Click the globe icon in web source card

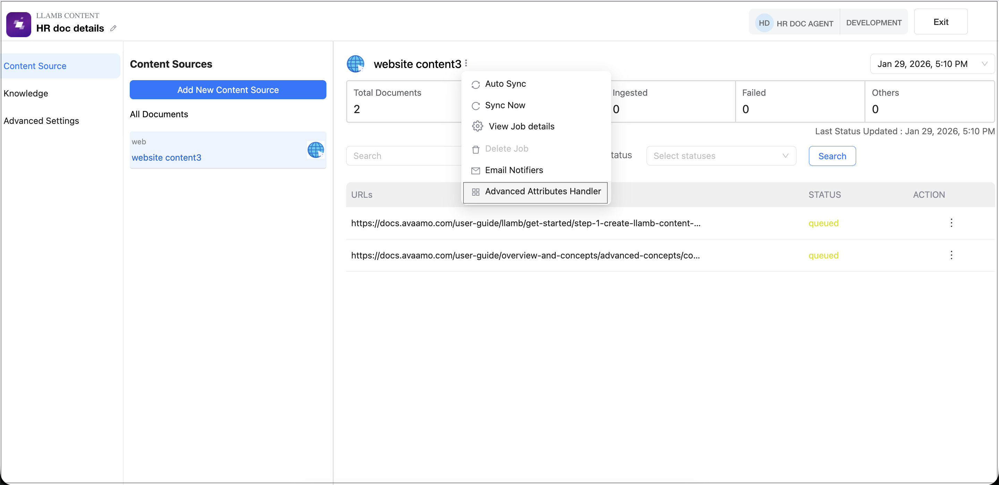click(x=315, y=150)
